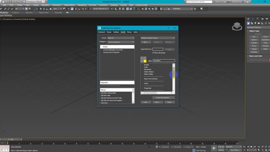Open the Hierarchy tab in command panel
This screenshot has width=270, height=152.
click(258, 19)
